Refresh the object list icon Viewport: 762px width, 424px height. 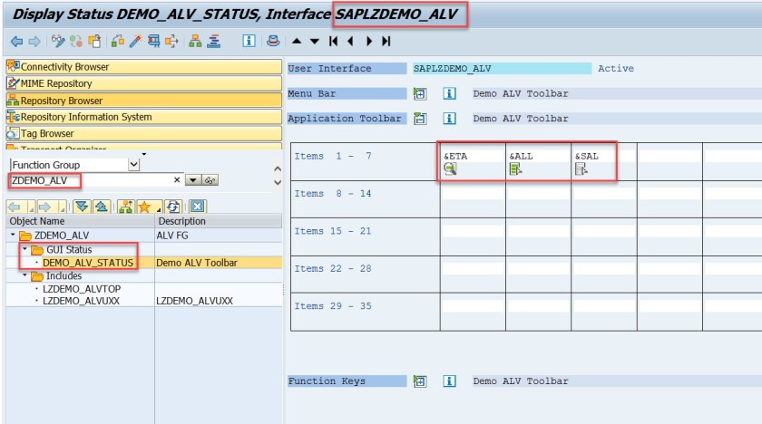173,207
